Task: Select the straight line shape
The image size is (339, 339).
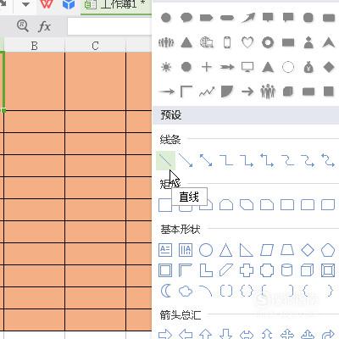Action: tap(165, 160)
